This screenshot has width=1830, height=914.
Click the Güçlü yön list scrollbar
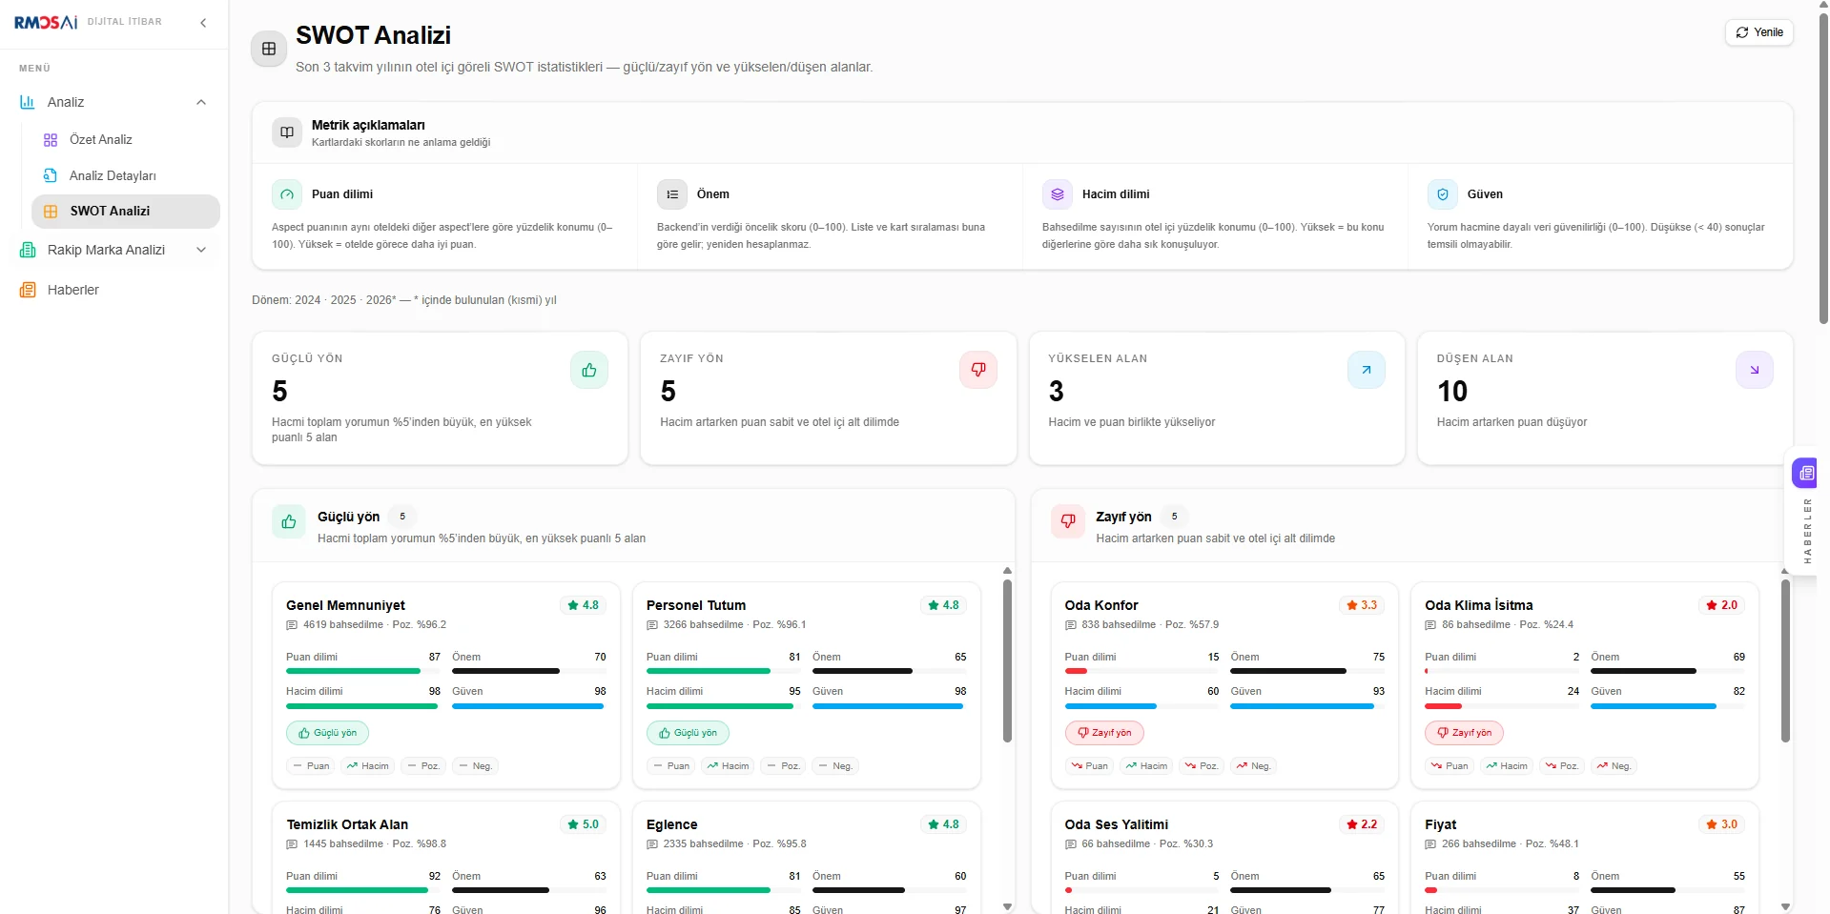coord(1007,660)
